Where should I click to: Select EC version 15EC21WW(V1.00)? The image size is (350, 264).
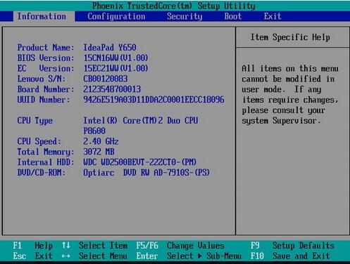[x=115, y=68]
